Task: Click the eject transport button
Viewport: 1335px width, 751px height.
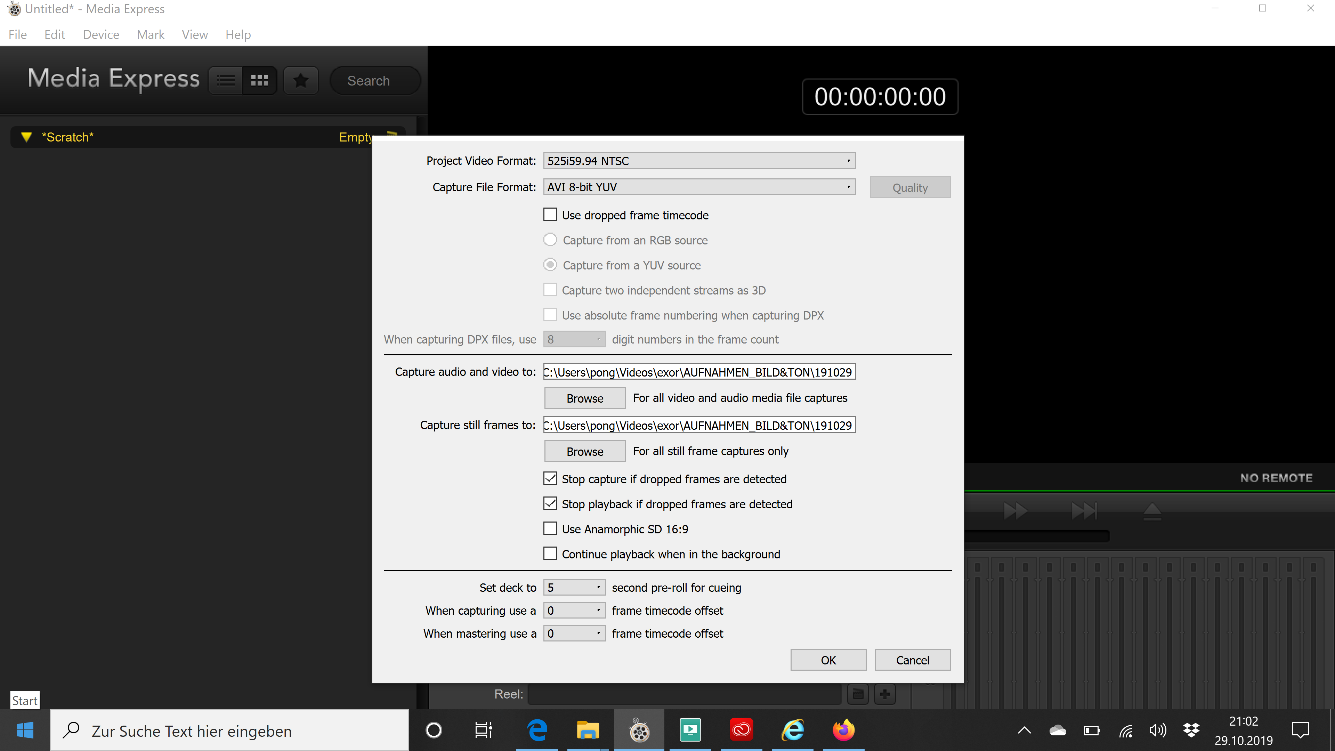Action: (x=1152, y=510)
